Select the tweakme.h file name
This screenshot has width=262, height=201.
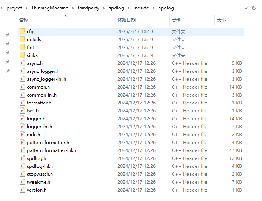39,182
